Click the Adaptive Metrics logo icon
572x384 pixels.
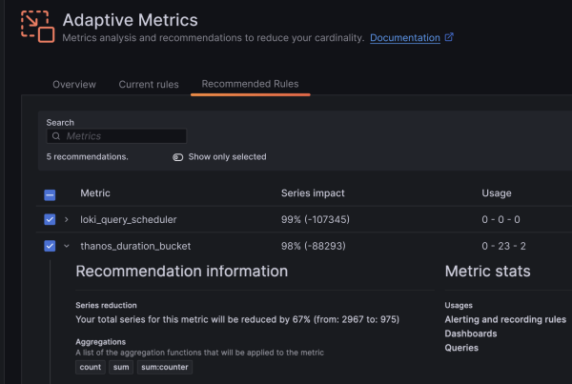37,26
